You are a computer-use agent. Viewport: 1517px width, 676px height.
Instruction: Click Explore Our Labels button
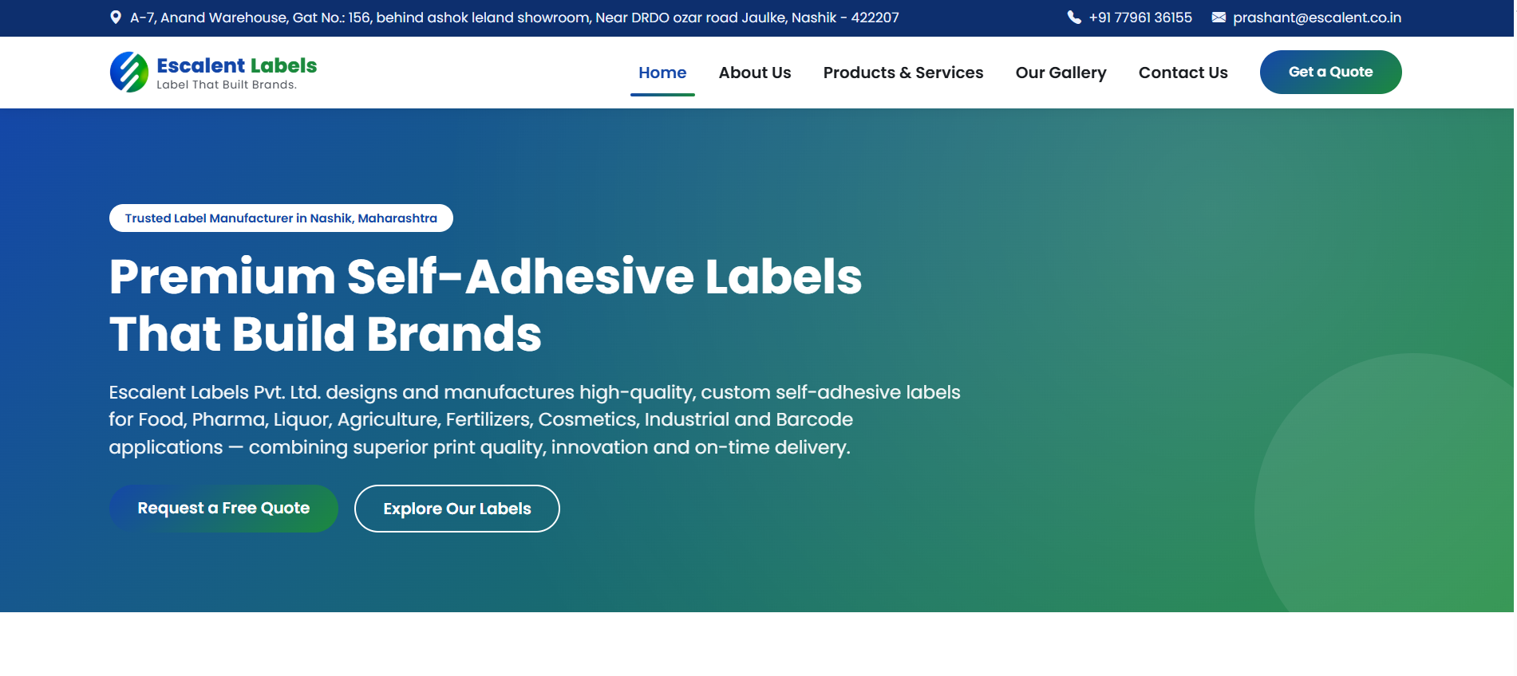point(457,509)
